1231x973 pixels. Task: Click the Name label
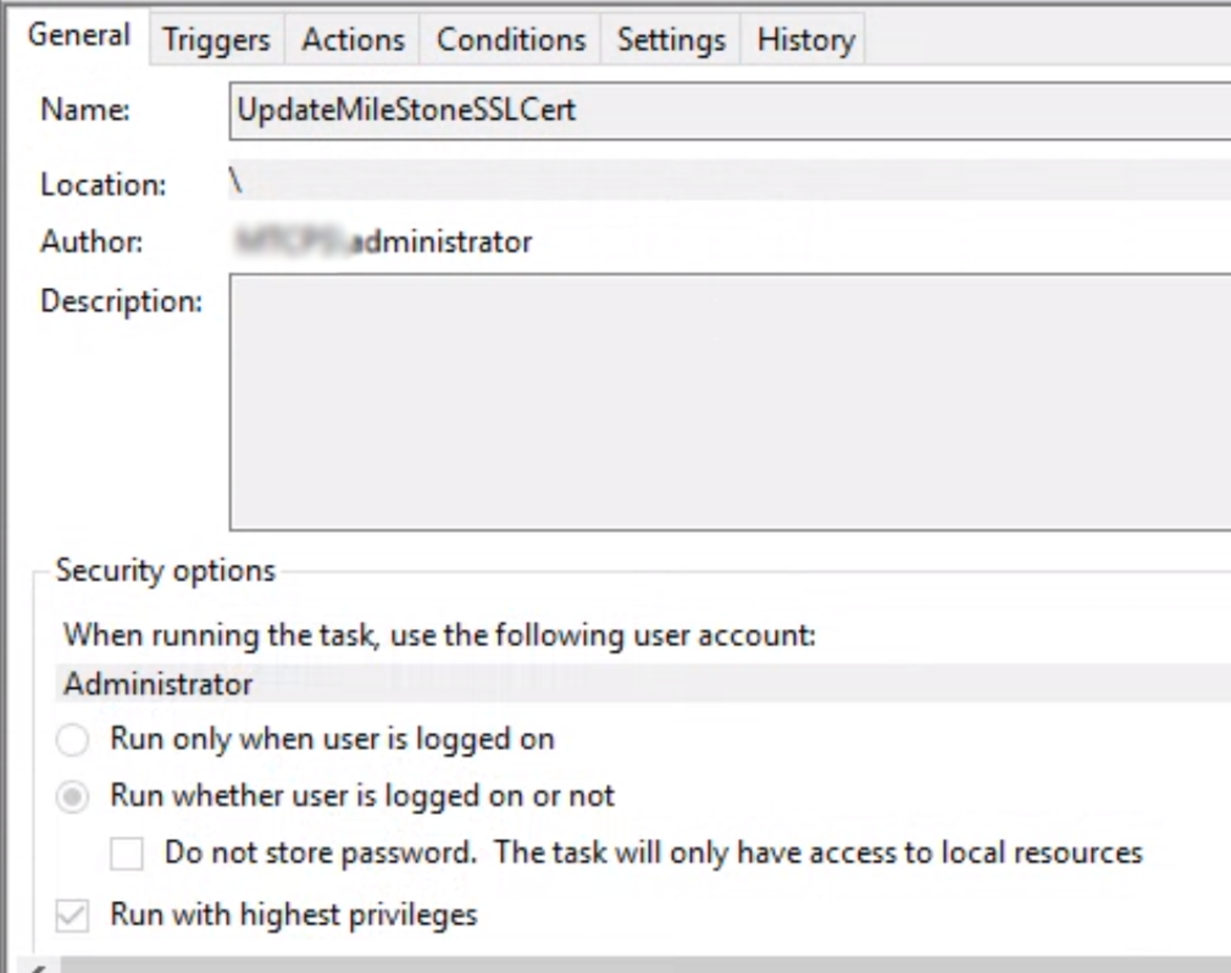[85, 111]
